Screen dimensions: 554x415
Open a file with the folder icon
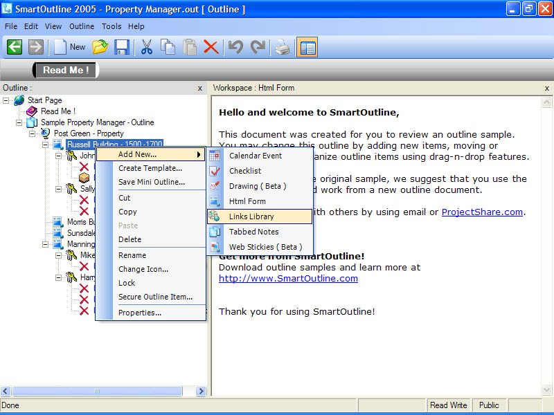(100, 47)
